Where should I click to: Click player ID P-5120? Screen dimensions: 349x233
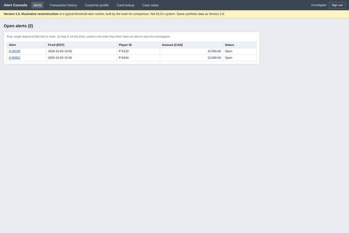click(x=124, y=51)
